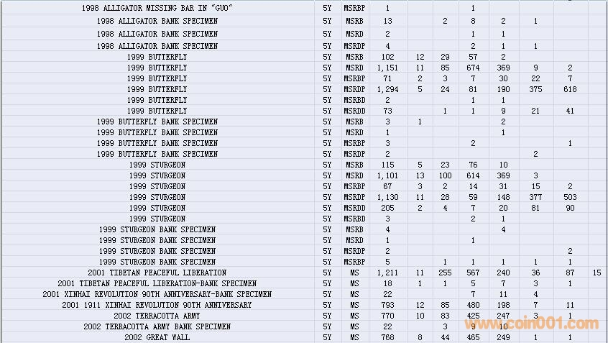Select the 2001 Tibetan Peaceful Liberation row label
Viewport: 608px width, 343px height.
point(157,273)
